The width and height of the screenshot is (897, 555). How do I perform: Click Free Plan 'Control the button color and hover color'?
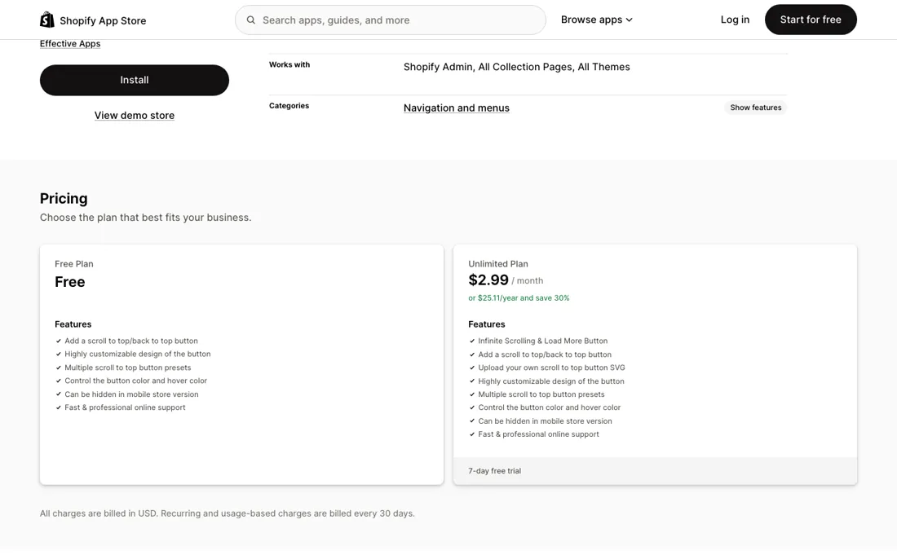tap(135, 381)
